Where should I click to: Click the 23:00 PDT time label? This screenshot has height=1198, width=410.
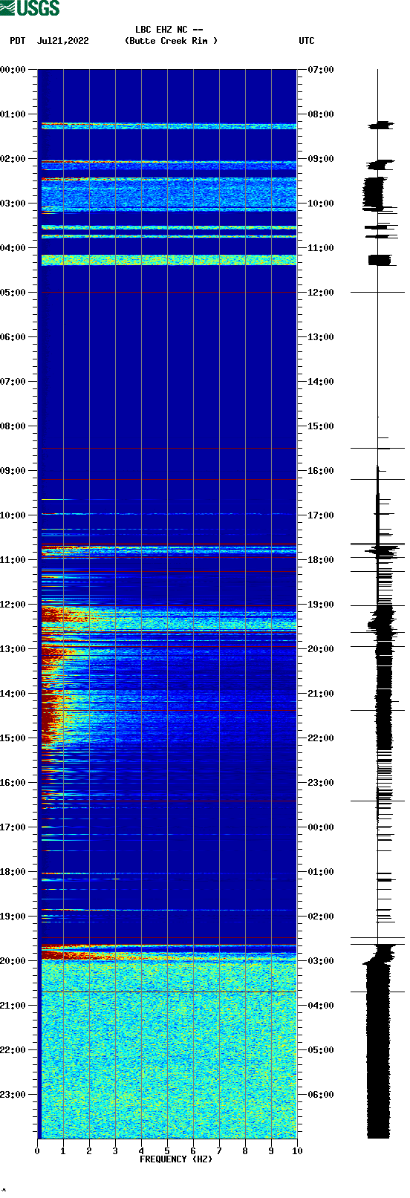coord(13,1095)
